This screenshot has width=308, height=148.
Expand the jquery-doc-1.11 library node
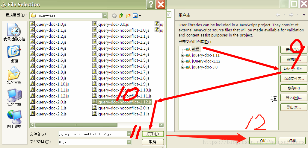(183, 56)
